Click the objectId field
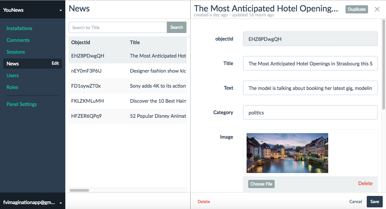The width and height of the screenshot is (386, 209). point(310,39)
